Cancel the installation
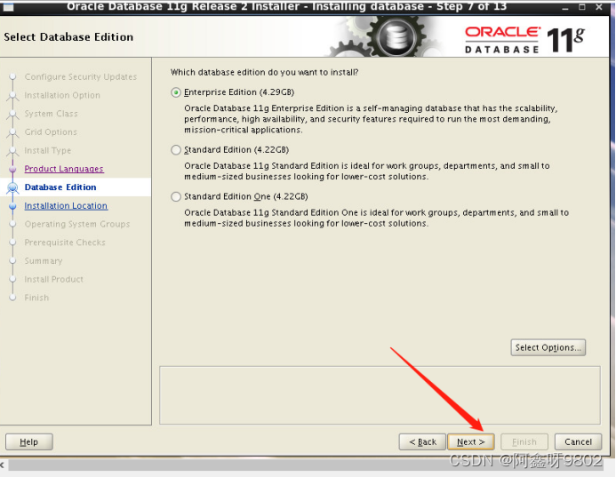The width and height of the screenshot is (616, 477). coord(578,442)
